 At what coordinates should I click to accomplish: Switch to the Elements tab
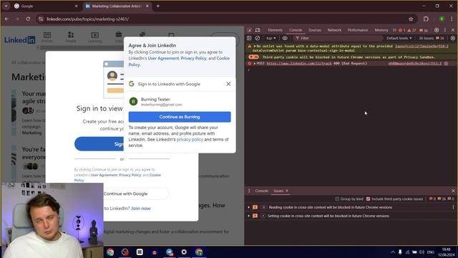tap(275, 30)
